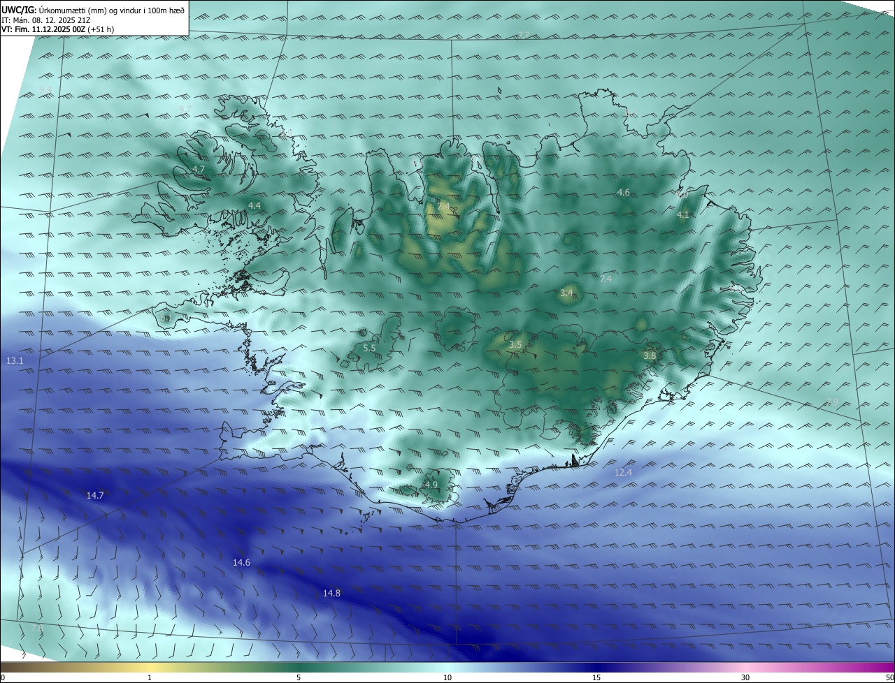Click the 3.8 value label
This screenshot has height=683, width=895.
(x=650, y=355)
